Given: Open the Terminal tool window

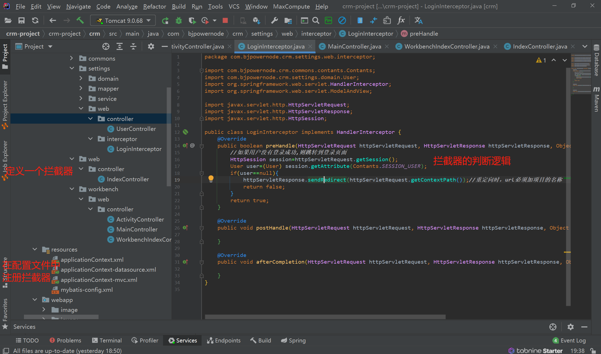Looking at the screenshot, I should pos(107,340).
